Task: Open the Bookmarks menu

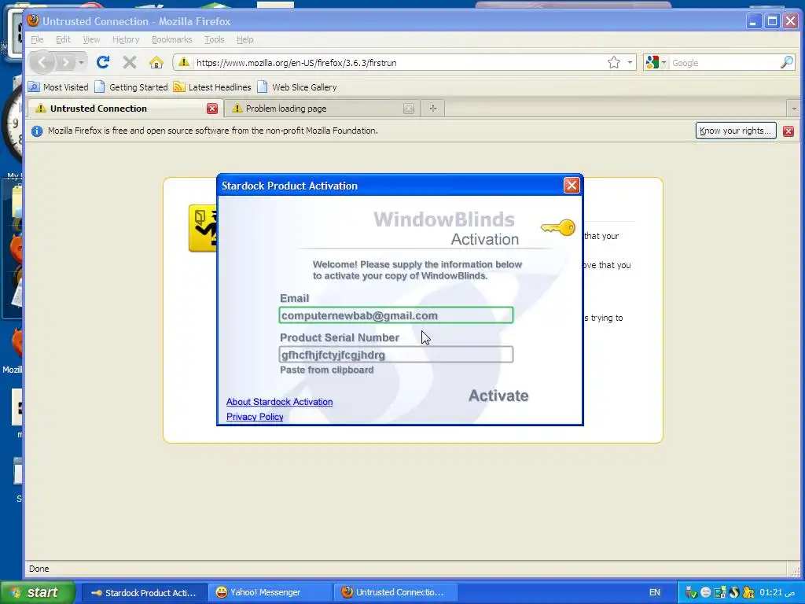Action: pos(172,39)
